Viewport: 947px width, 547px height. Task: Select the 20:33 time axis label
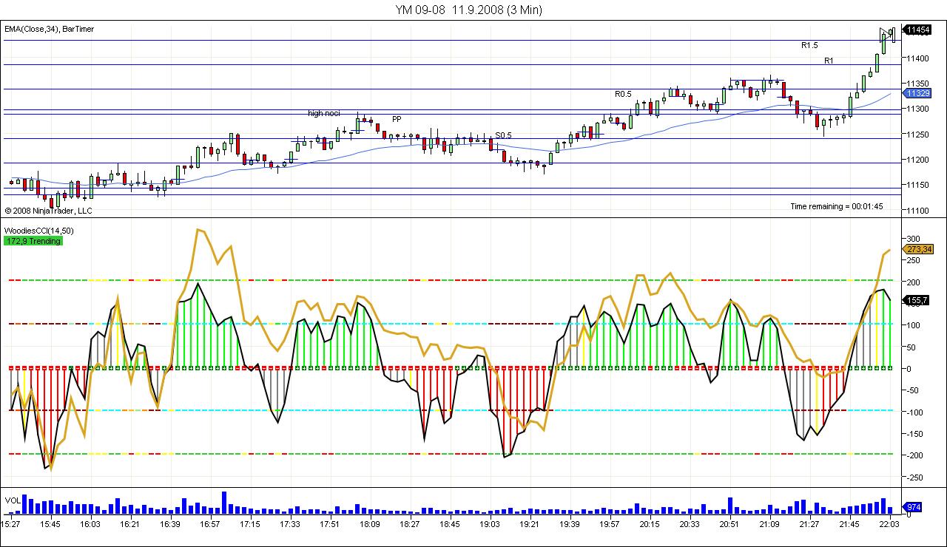(x=690, y=524)
